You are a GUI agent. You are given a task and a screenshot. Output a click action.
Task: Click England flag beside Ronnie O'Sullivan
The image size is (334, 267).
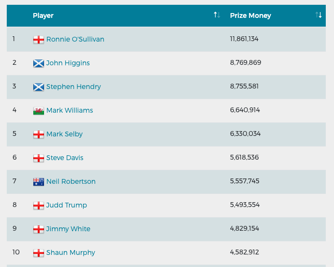(x=39, y=40)
